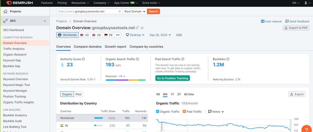
Task: Open the Projects home icon
Action: pyautogui.click(x=5, y=11)
